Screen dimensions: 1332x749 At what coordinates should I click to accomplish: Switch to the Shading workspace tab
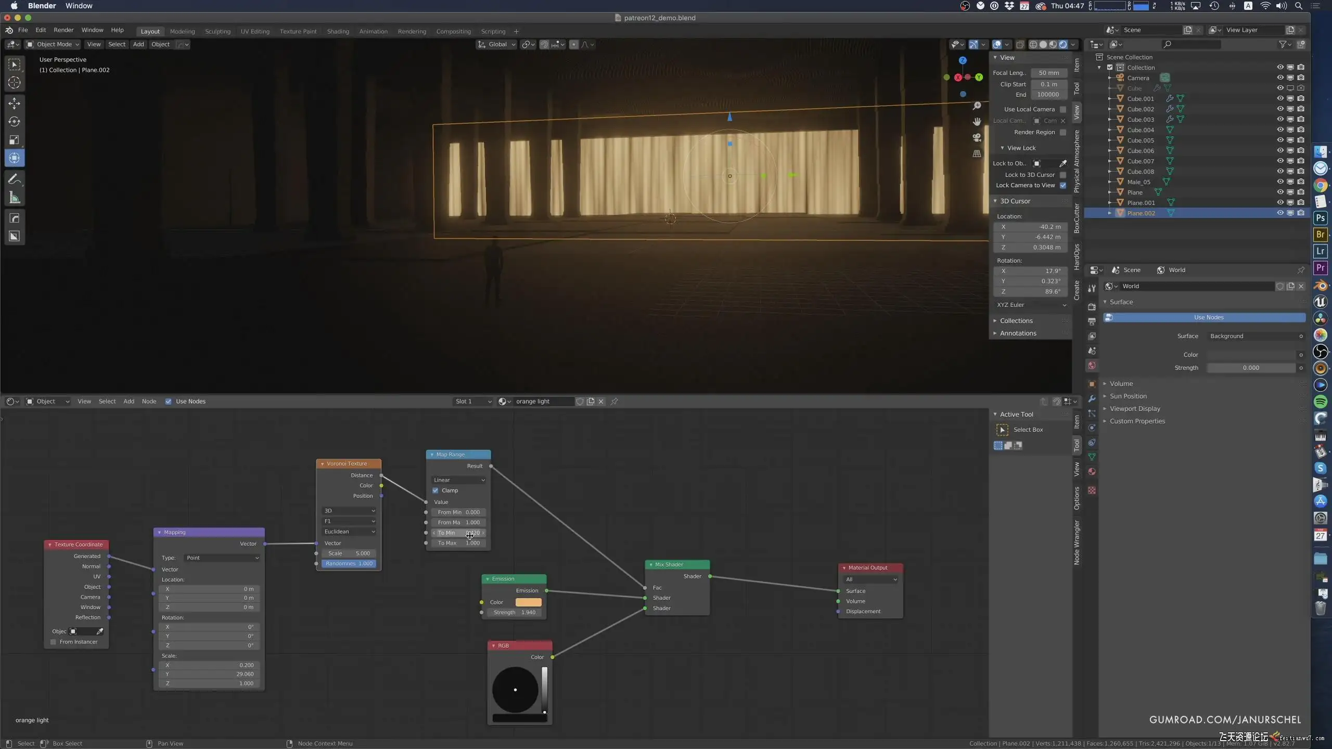[x=338, y=31]
